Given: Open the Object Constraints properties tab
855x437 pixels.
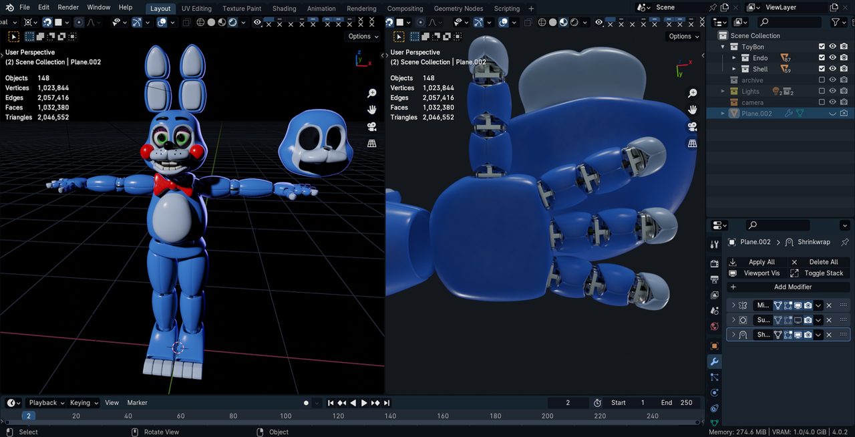Looking at the screenshot, I should [715, 408].
